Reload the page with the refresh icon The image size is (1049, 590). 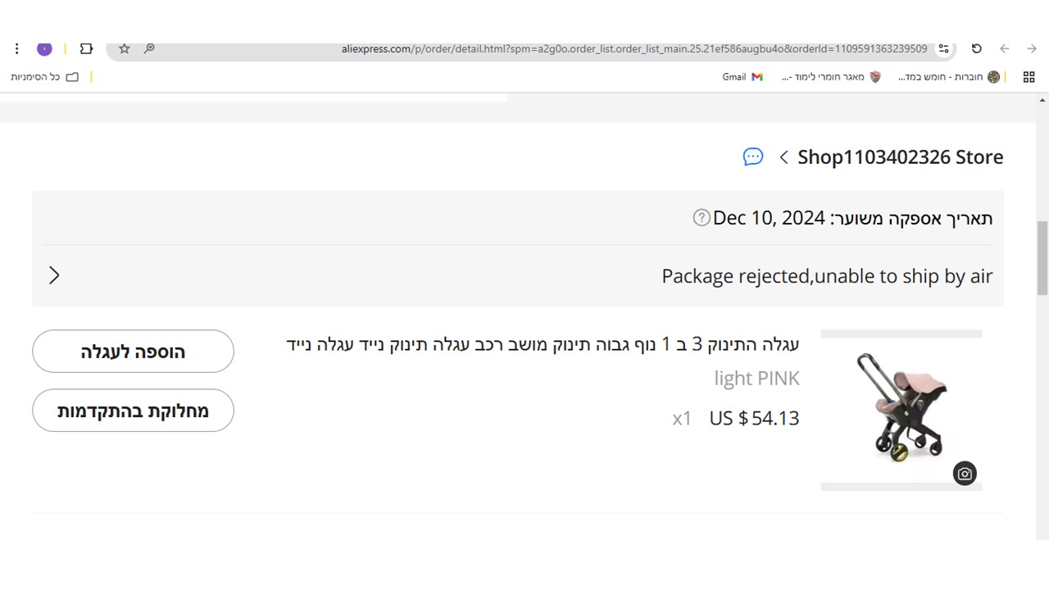[976, 49]
